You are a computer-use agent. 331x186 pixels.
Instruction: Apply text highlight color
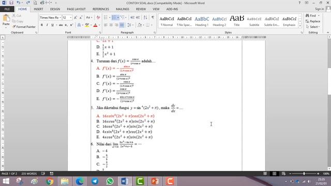[x=87, y=25]
